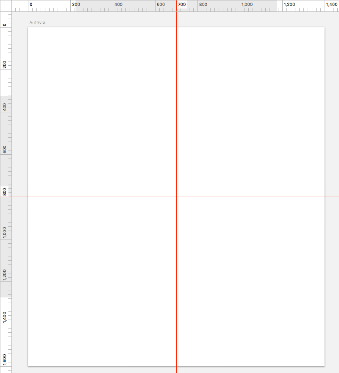Click the 1,000 mark on the horizontal ruler
339x373 pixels.
click(x=247, y=5)
